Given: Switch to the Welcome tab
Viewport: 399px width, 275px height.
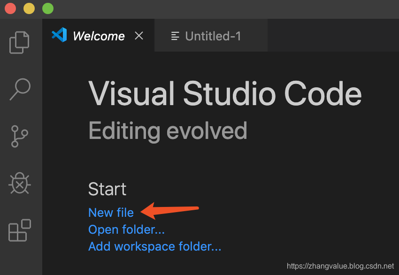Looking at the screenshot, I should point(98,35).
